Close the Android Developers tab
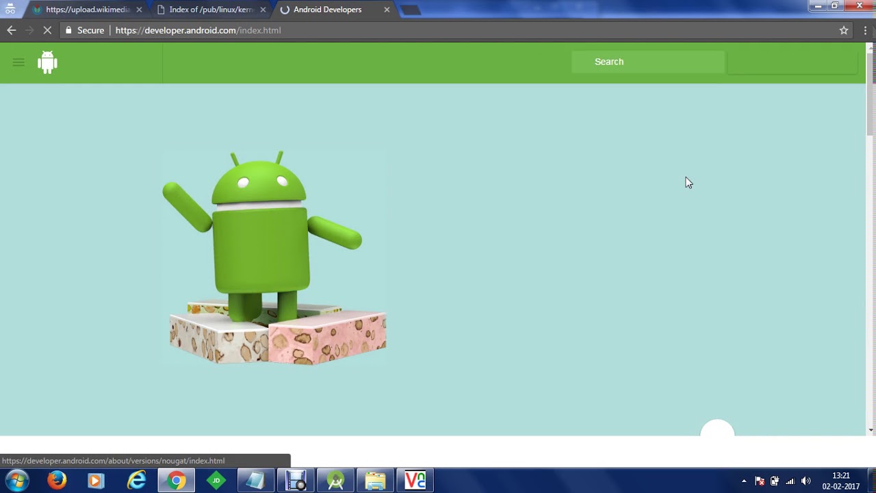The image size is (876, 493). (387, 10)
